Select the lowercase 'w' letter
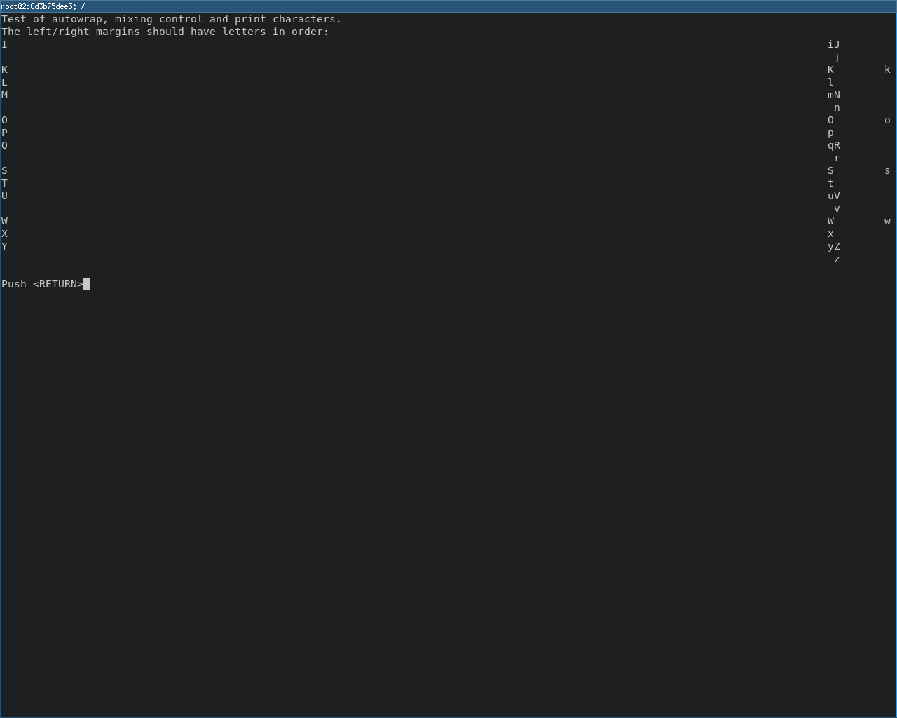Screen dimensions: 897x718 (887, 222)
